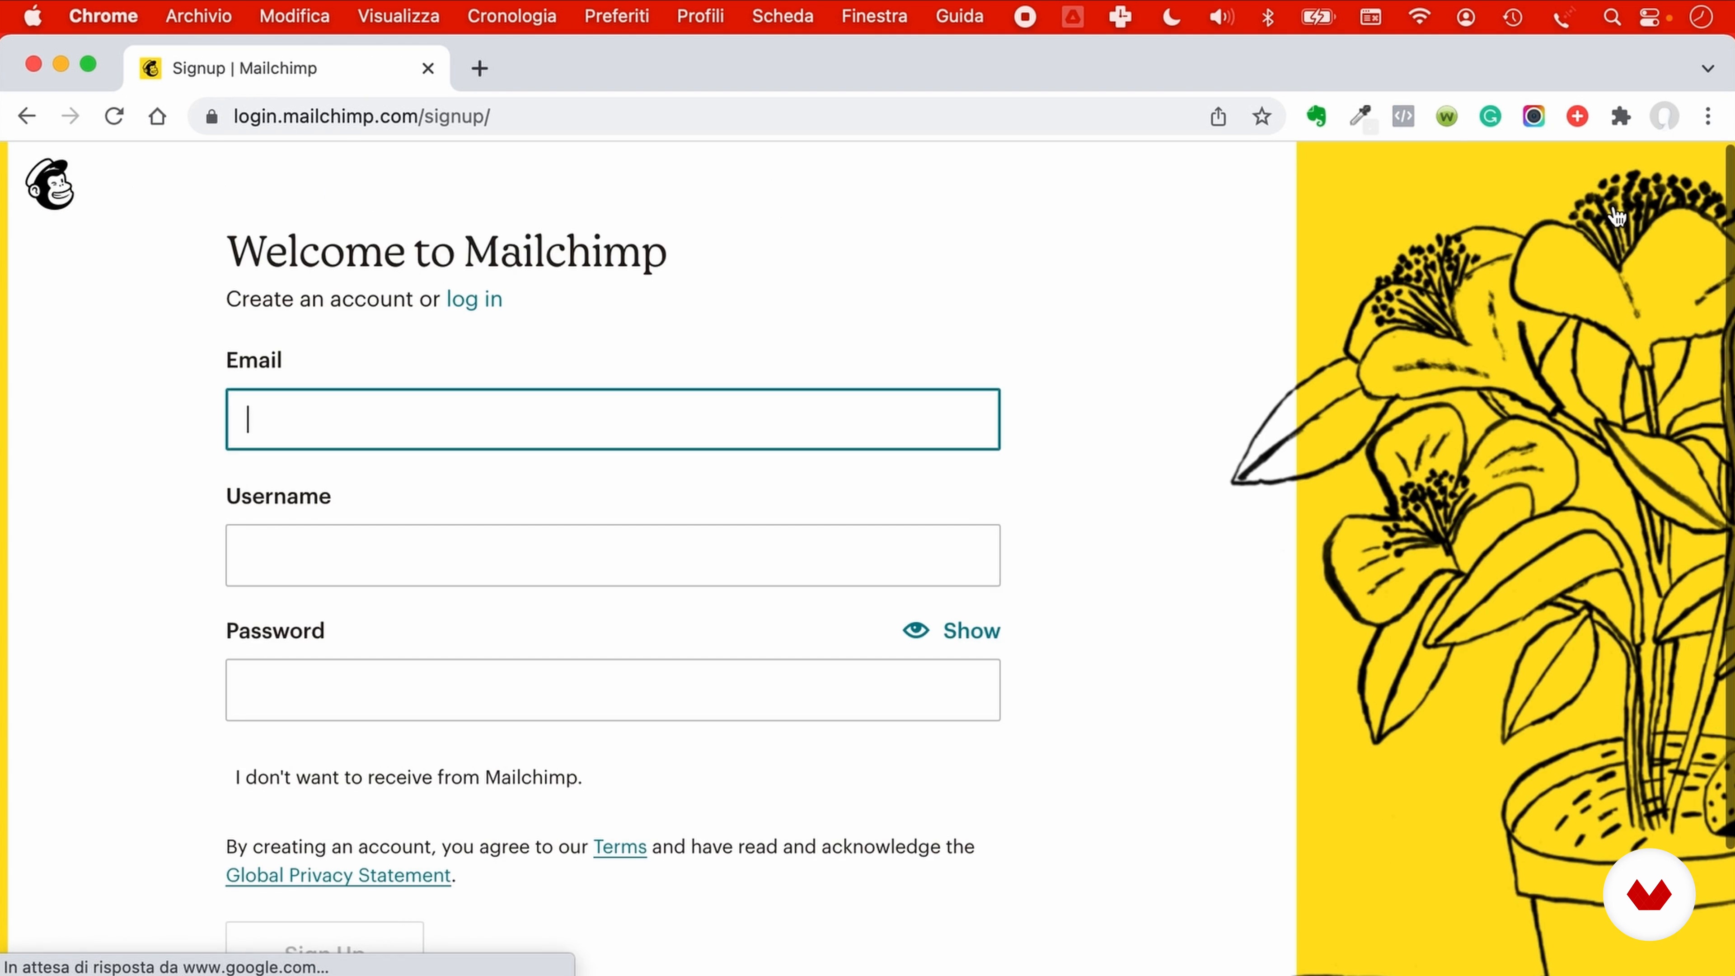
Task: Open Time Machine menu bar icon
Action: [1512, 17]
